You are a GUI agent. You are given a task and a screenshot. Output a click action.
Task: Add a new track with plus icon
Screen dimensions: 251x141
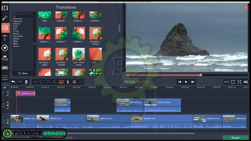click(5, 87)
